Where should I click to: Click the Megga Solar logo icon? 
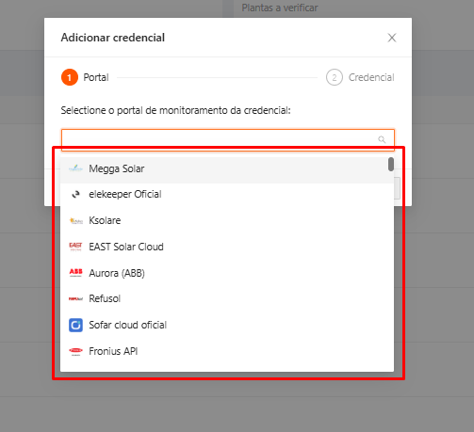tap(75, 168)
